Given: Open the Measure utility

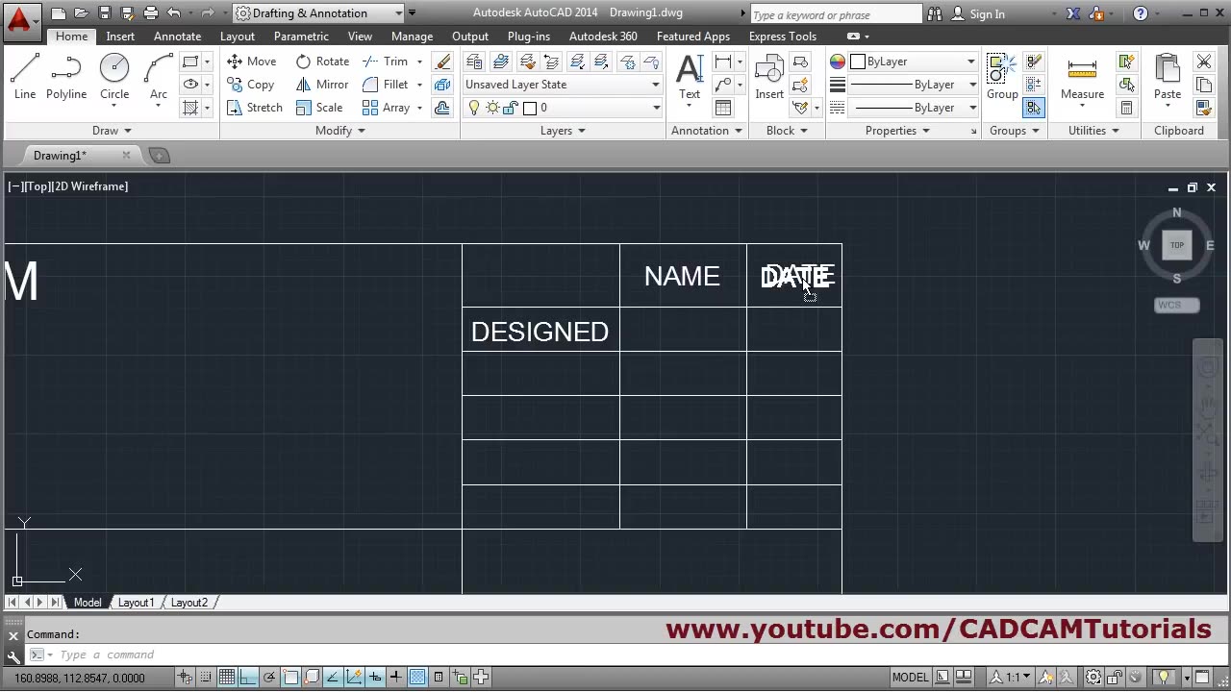Looking at the screenshot, I should coord(1082,77).
